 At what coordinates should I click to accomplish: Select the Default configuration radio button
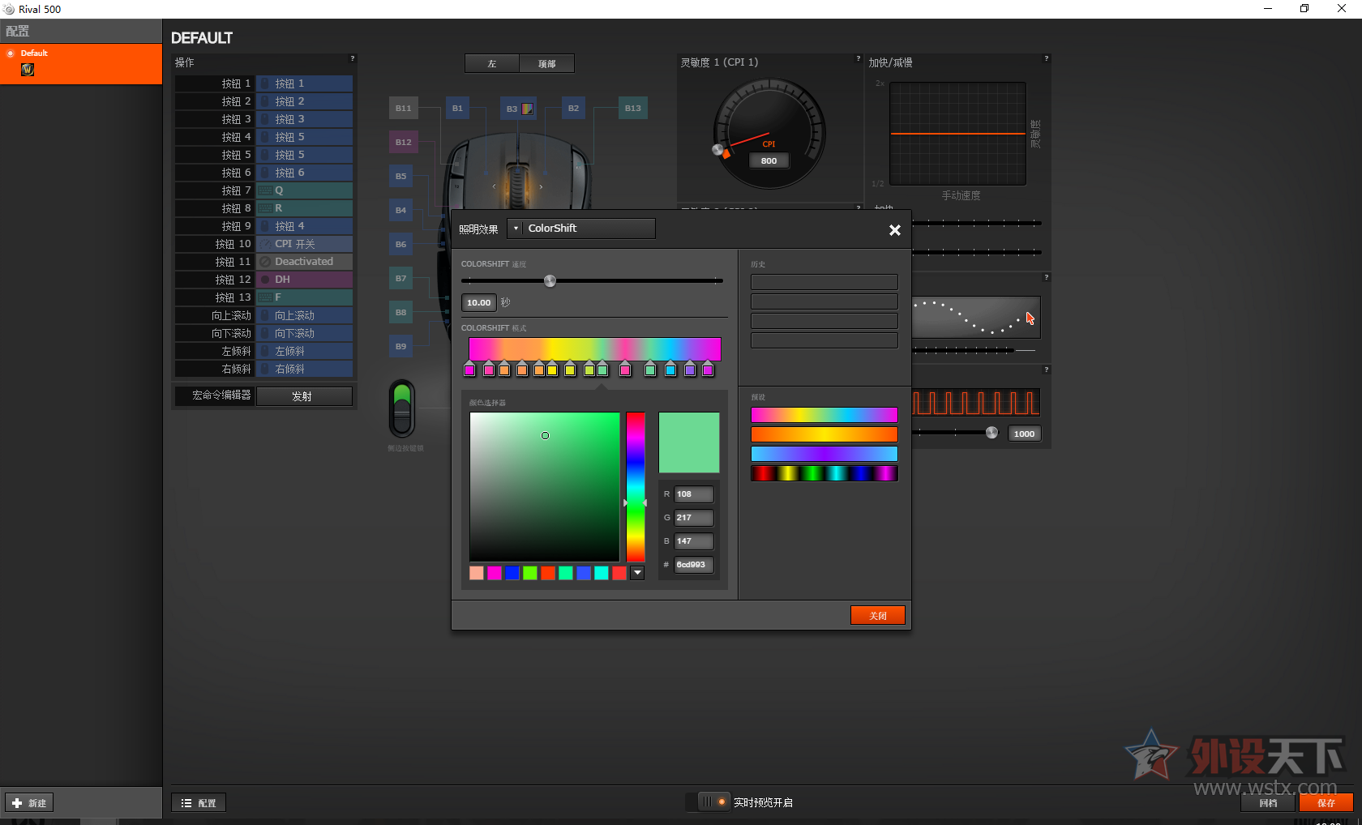(11, 53)
